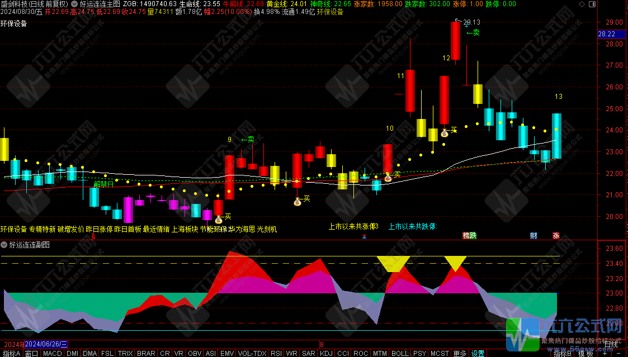Click the money bag buy icon below the 21.00 candle
The height and width of the screenshot is (357, 628).
tap(297, 202)
